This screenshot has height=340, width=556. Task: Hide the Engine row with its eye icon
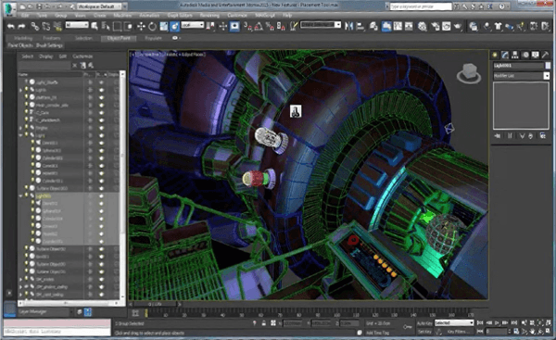(101, 128)
